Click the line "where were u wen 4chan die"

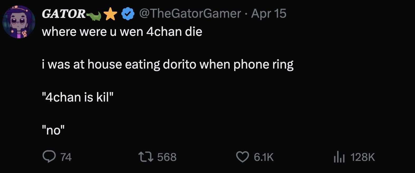(x=122, y=32)
